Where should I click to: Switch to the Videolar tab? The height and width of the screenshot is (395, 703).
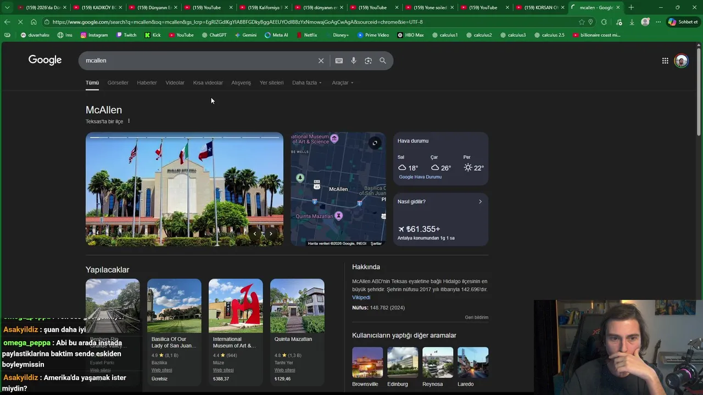tap(175, 83)
